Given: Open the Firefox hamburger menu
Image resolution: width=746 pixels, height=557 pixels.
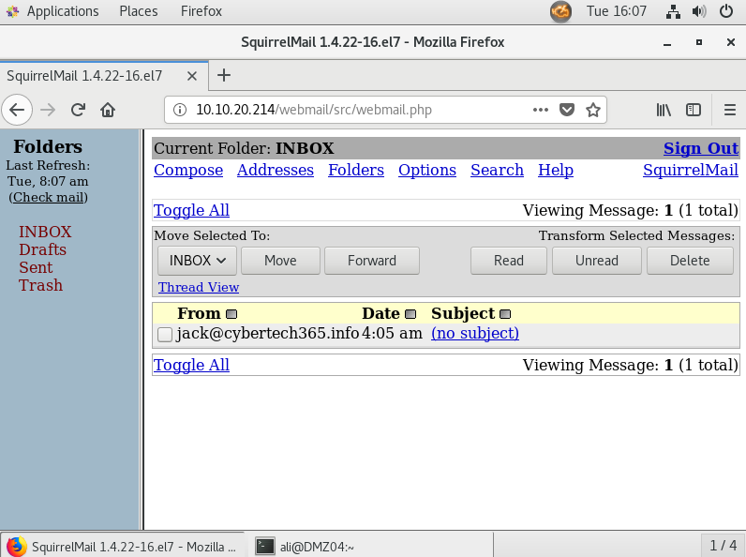Looking at the screenshot, I should (730, 110).
